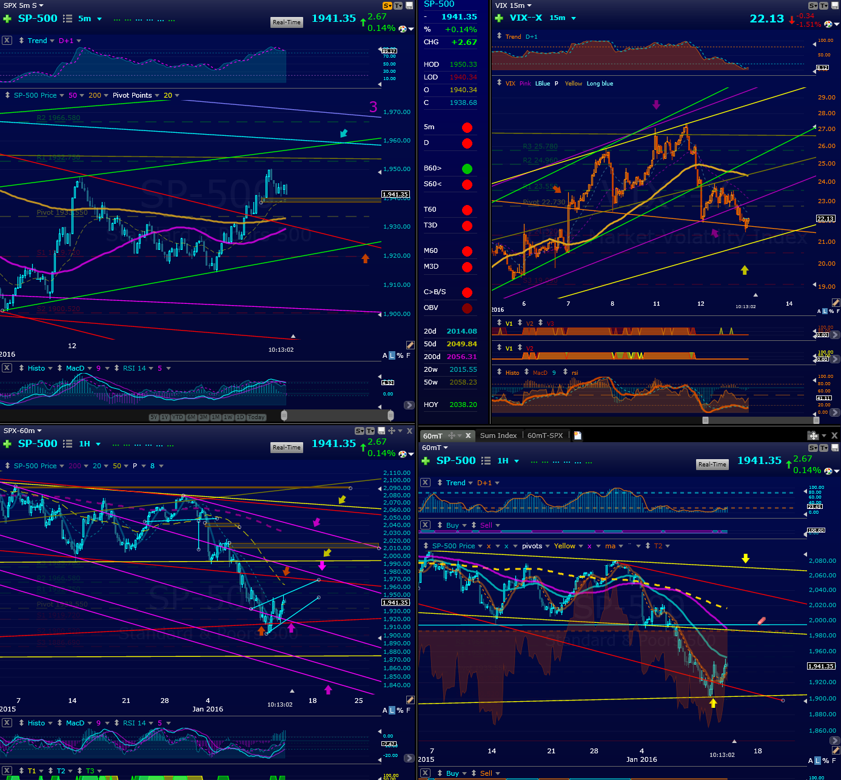841x780 pixels.
Task: Click the save disk icon in the 60mT panel
Action: [x=835, y=448]
